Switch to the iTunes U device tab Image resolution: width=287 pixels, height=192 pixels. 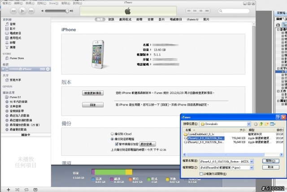pyautogui.click(x=192, y=19)
